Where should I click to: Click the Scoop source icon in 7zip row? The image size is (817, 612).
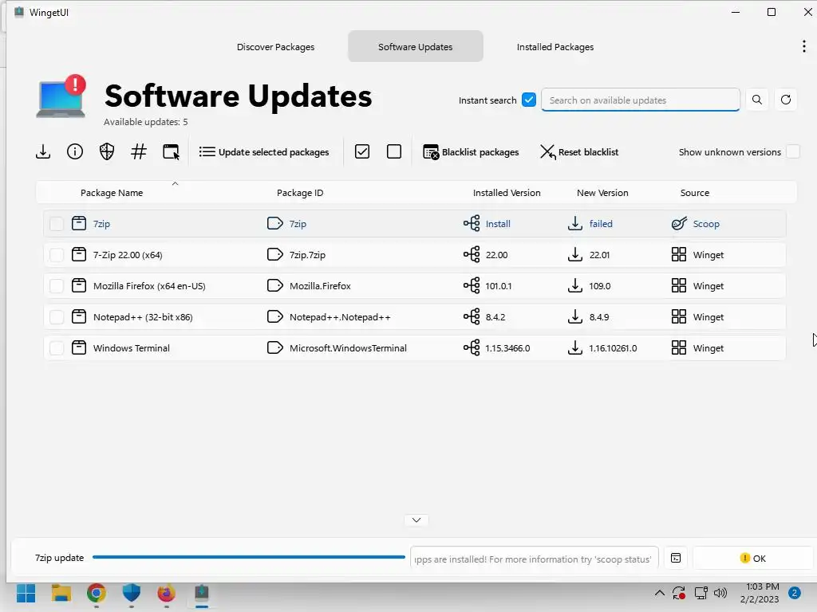click(x=679, y=224)
